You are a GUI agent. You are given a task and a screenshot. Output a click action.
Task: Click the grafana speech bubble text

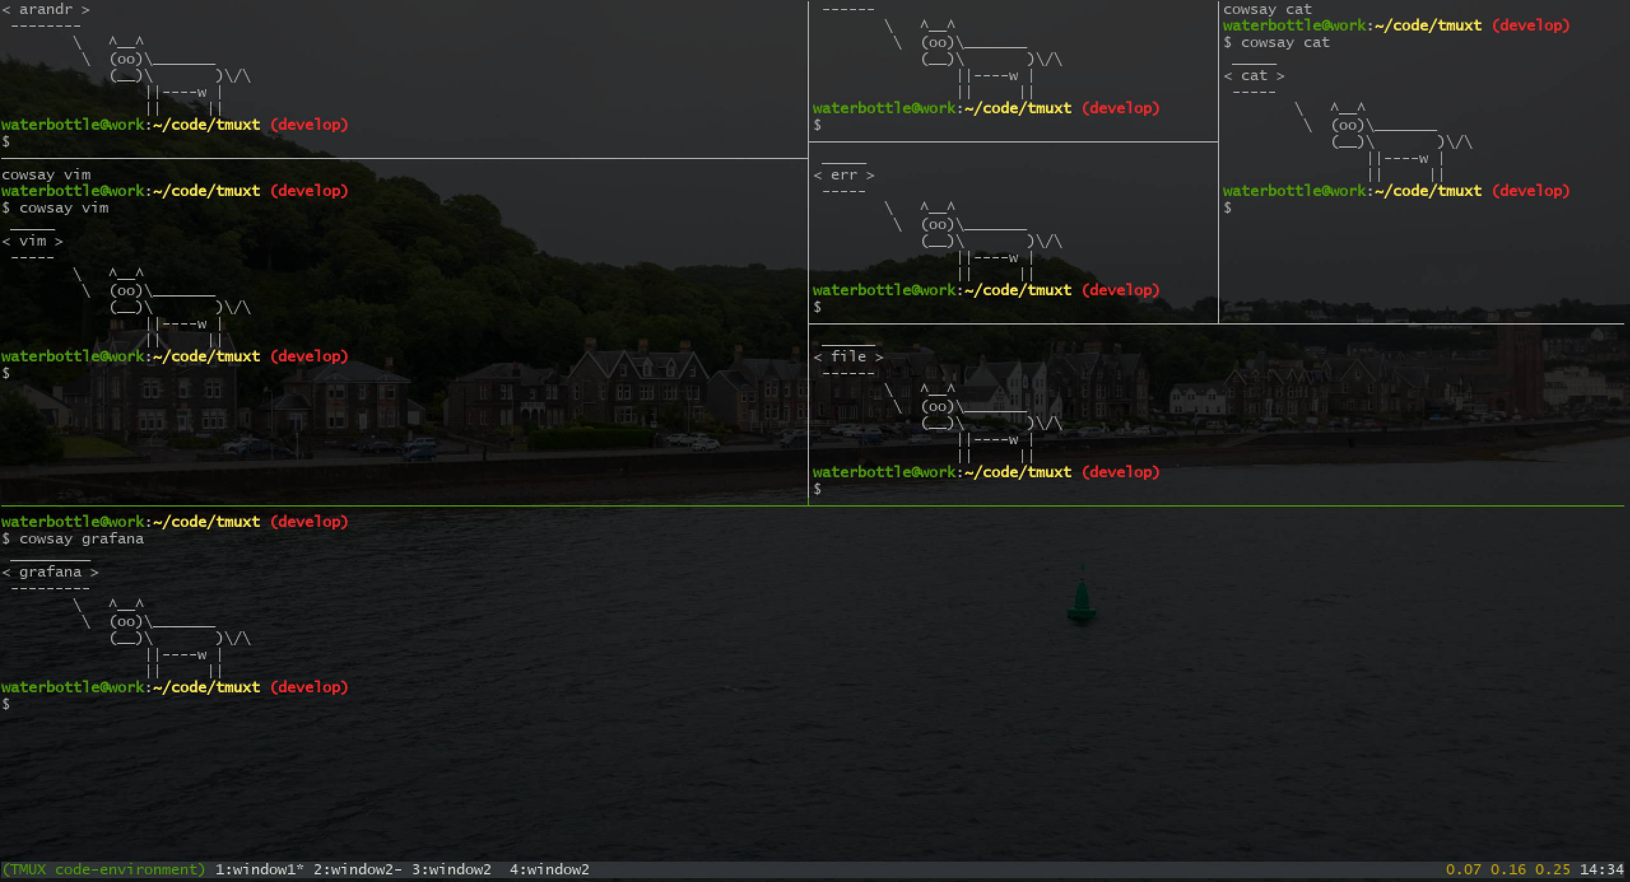coord(50,571)
